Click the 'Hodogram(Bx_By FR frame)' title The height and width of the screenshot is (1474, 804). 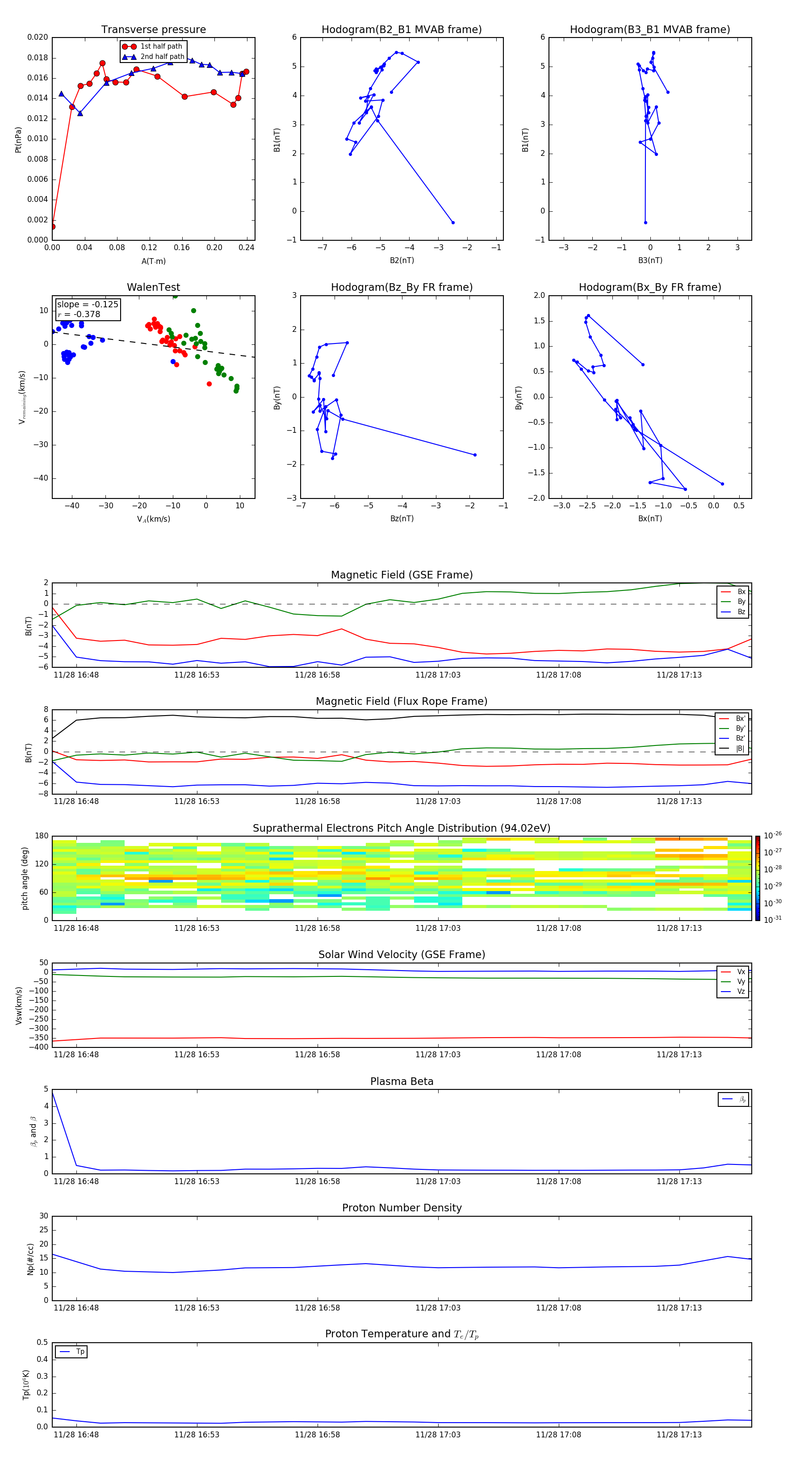[x=650, y=287]
